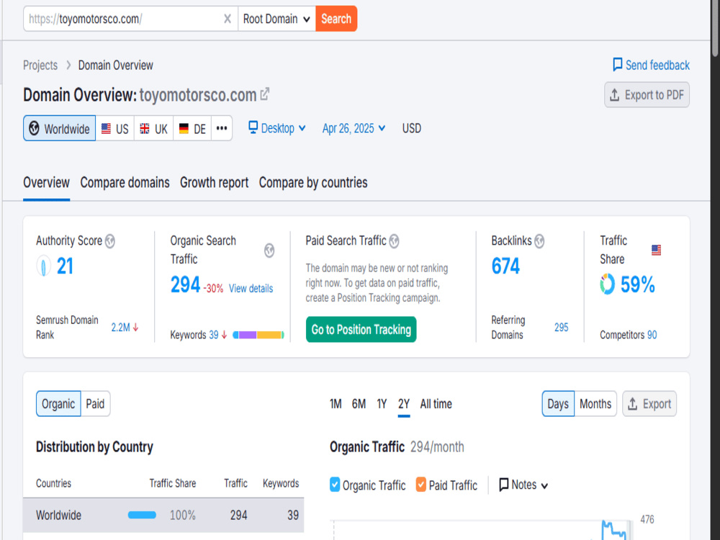Open the external link icon beside toyomotorsco.com

tap(265, 94)
